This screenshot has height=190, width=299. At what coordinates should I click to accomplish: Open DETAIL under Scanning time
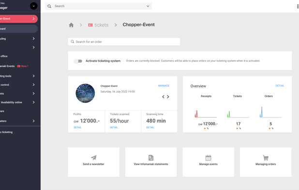(x=150, y=127)
